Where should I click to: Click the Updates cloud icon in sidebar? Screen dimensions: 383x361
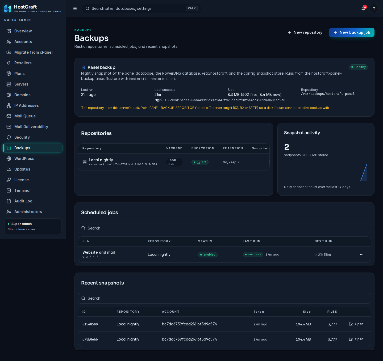point(9,169)
